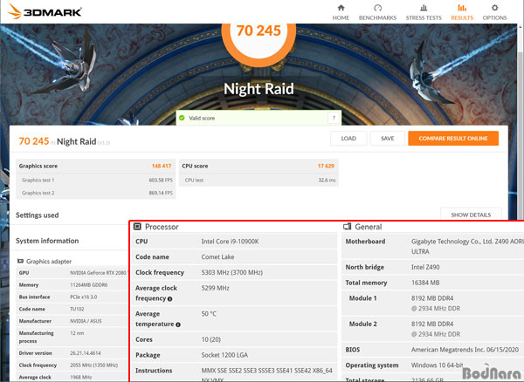The image size is (524, 382).
Task: Select Code name value Comet Lake
Action: coord(217,257)
